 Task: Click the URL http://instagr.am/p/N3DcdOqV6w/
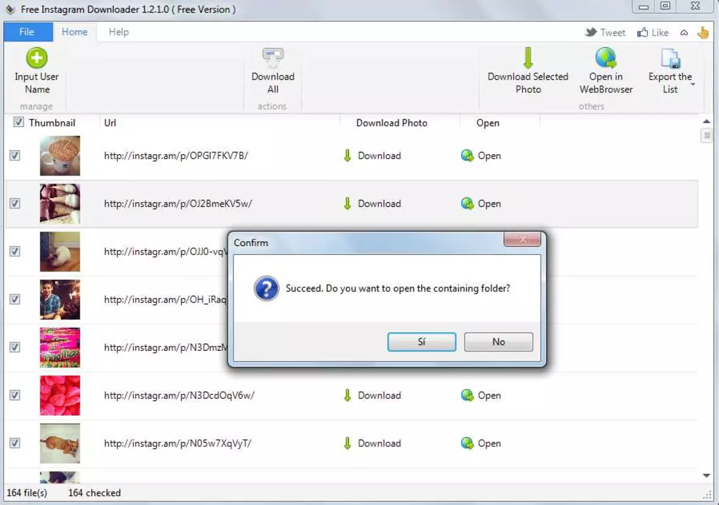180,396
